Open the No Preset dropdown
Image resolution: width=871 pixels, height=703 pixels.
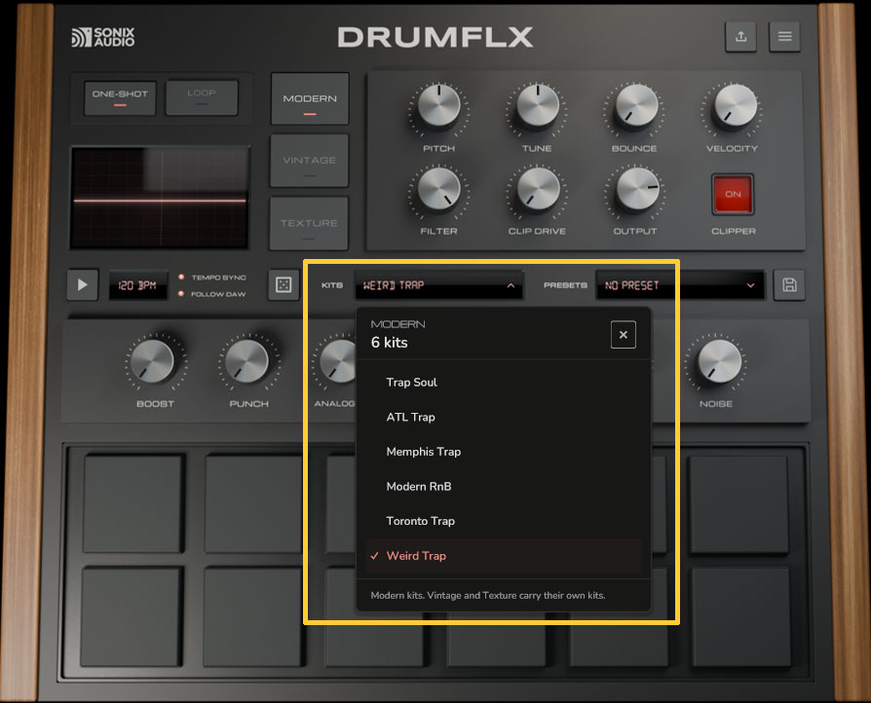point(680,285)
